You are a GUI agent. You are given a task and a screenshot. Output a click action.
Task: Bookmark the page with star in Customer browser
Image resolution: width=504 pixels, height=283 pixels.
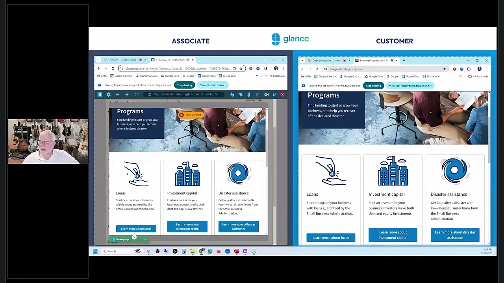[x=445, y=69]
